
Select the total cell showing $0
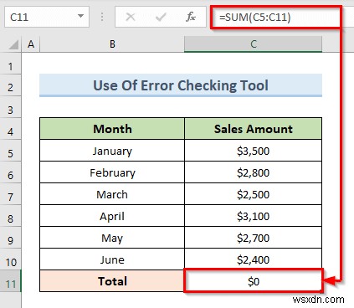point(254,281)
